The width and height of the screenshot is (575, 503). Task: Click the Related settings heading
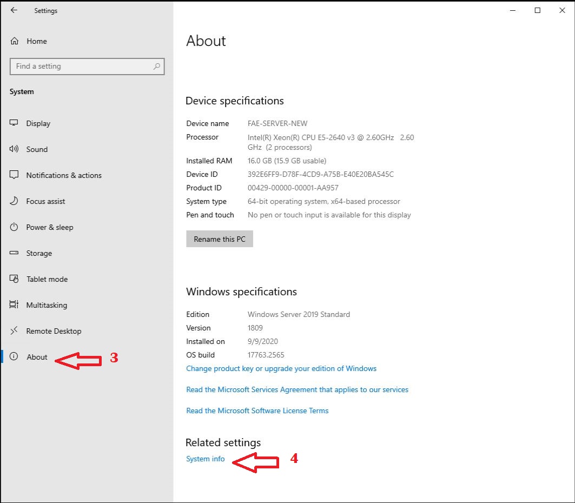click(223, 443)
